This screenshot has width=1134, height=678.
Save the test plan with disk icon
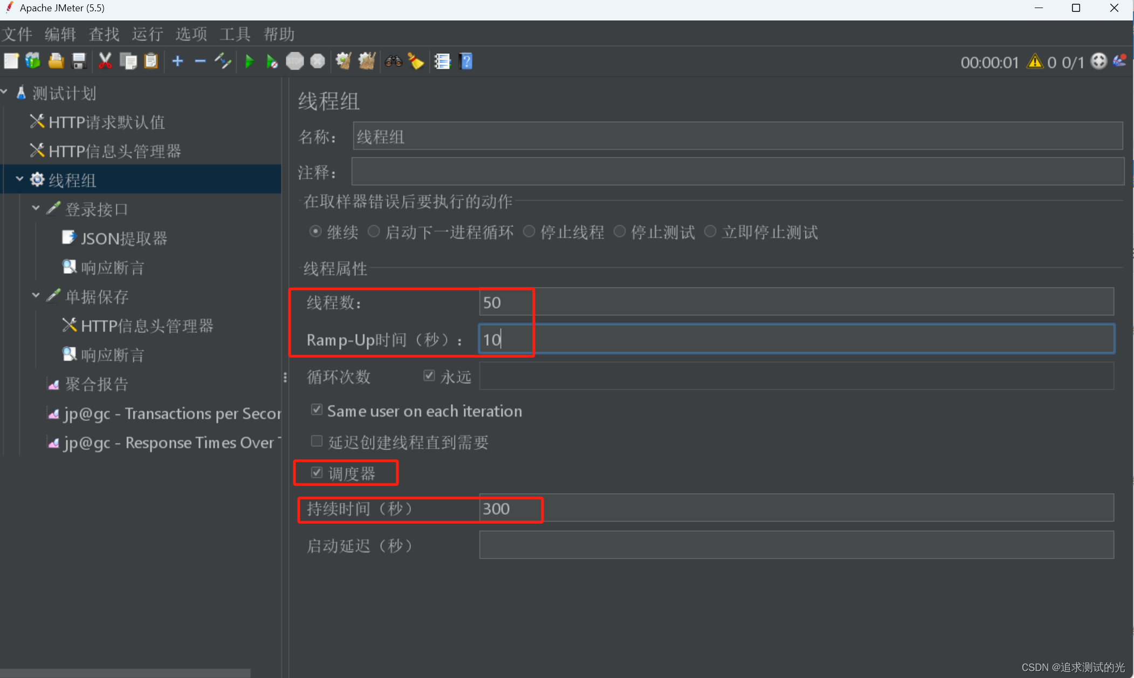79,61
